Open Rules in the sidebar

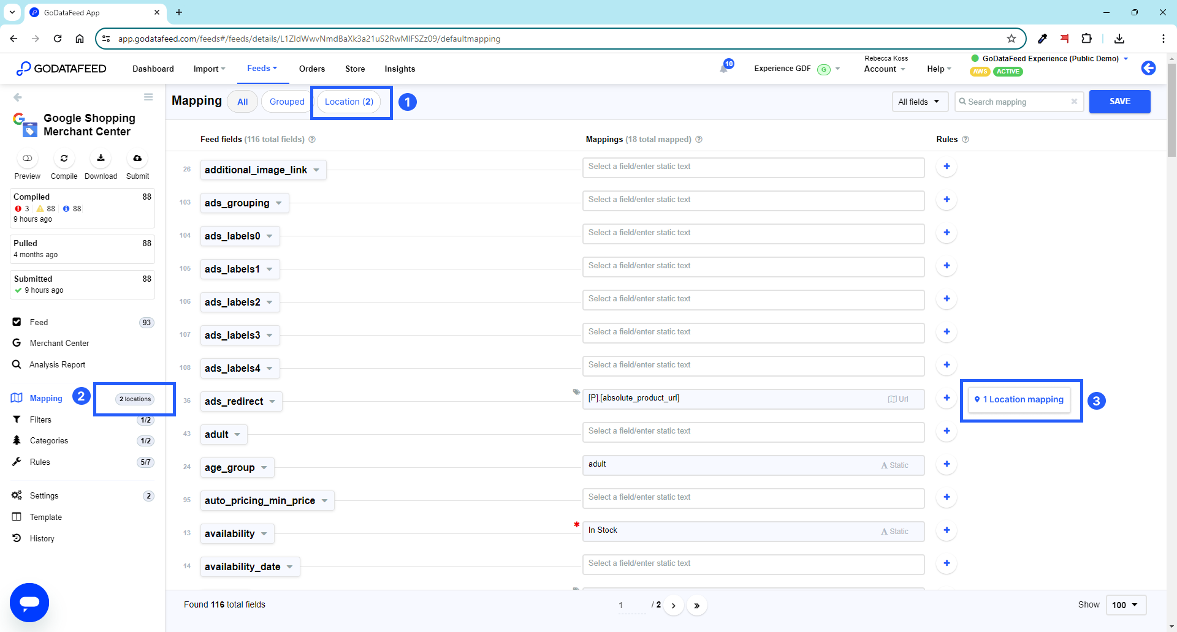(40, 462)
